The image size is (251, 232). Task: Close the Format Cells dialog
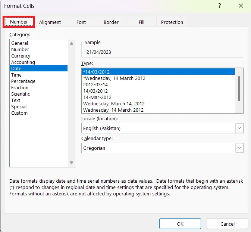tap(241, 6)
